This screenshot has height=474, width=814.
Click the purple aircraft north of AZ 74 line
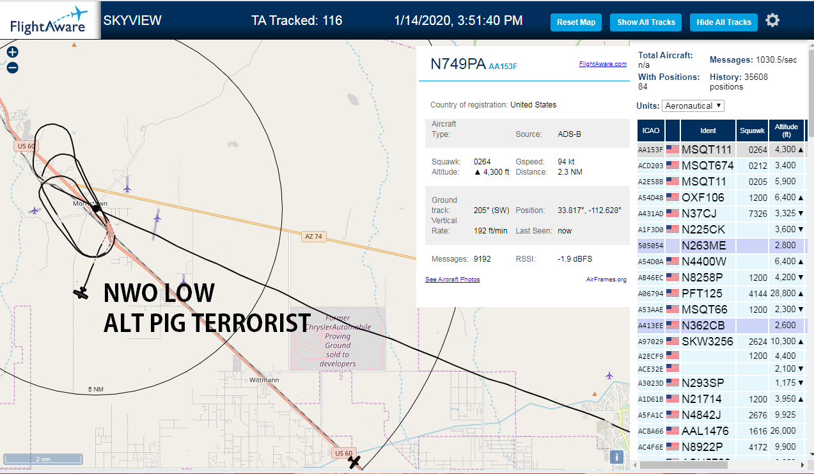127,188
